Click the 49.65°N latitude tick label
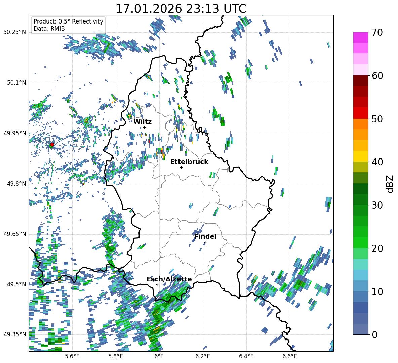 (14, 234)
